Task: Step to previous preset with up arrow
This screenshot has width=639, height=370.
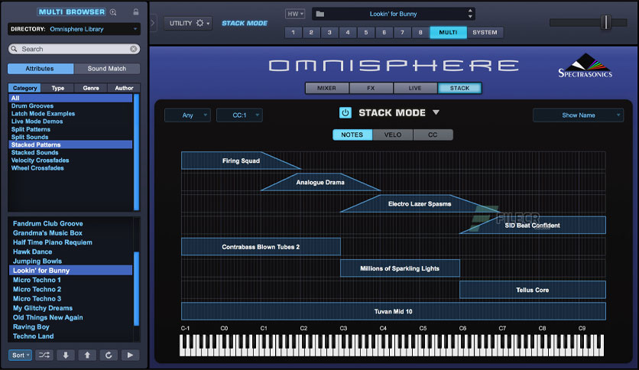Action: coord(87,355)
